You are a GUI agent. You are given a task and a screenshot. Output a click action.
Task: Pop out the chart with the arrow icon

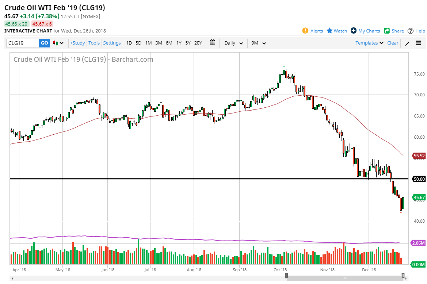407,43
